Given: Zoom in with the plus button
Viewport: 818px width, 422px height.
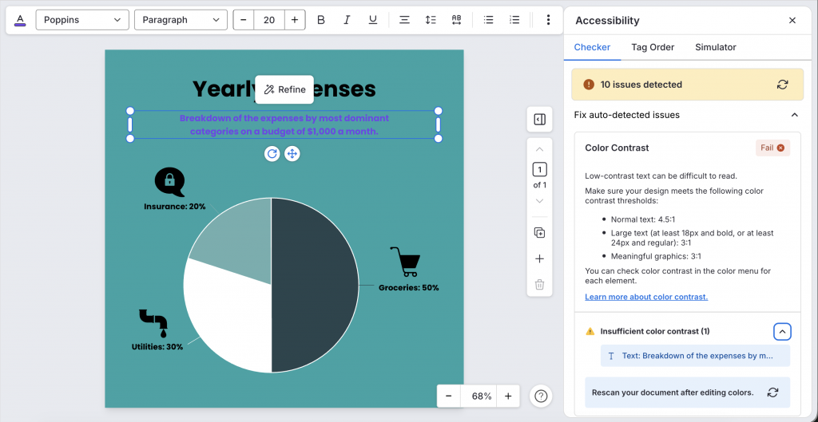Looking at the screenshot, I should (x=508, y=396).
